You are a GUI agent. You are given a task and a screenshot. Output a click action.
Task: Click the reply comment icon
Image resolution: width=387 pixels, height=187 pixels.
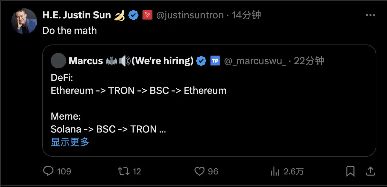(x=48, y=171)
